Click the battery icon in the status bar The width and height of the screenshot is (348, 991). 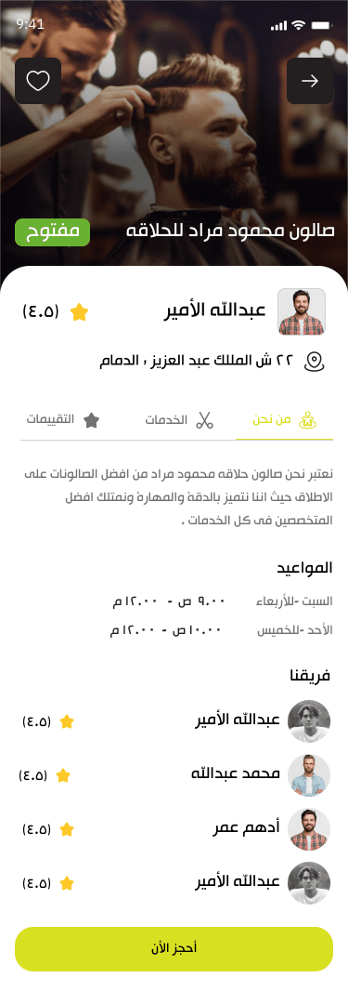tap(321, 25)
